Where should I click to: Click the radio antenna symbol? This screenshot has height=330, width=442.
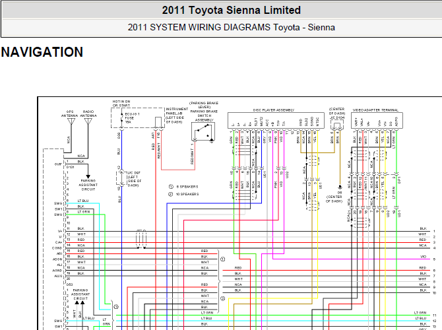coord(88,121)
